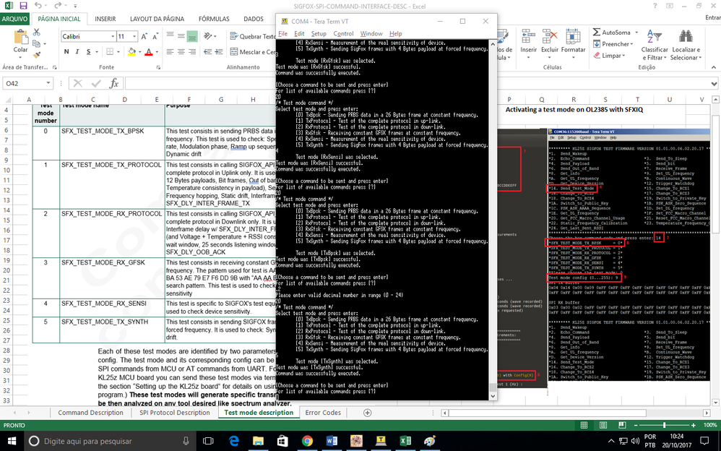Switch to Page Layout view in status bar
This screenshot has width=721, height=451.
[603, 425]
